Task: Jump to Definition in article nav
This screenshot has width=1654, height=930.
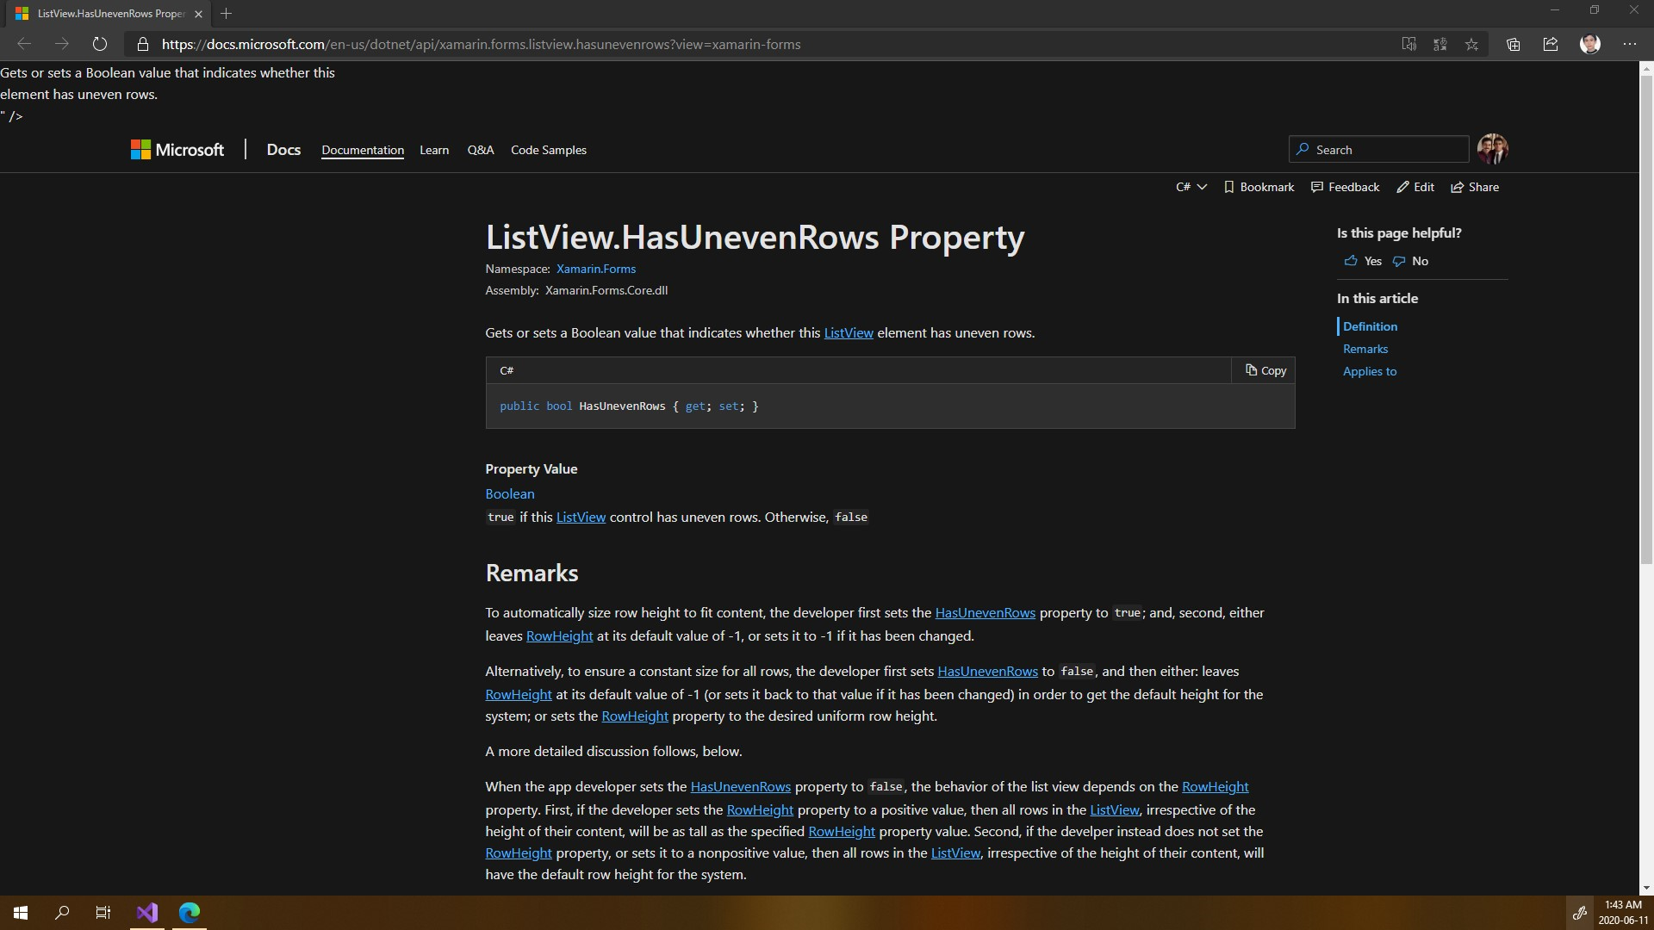Action: [1370, 326]
